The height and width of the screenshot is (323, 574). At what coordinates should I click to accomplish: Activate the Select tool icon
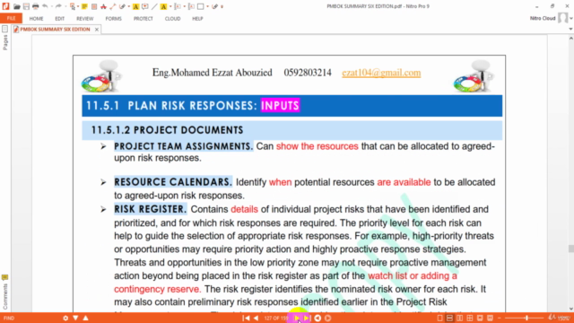pos(73,6)
